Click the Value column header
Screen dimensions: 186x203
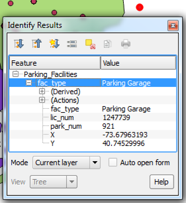[x=138, y=63]
